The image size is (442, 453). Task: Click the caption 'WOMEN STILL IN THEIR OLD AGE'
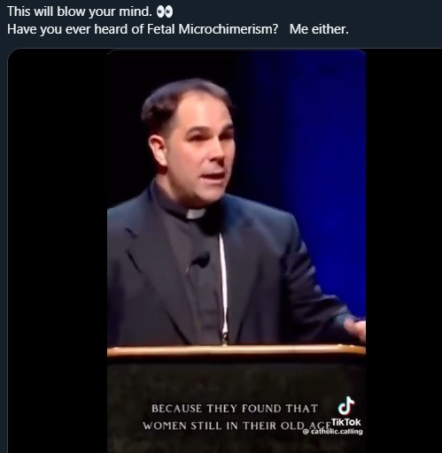tap(237, 426)
